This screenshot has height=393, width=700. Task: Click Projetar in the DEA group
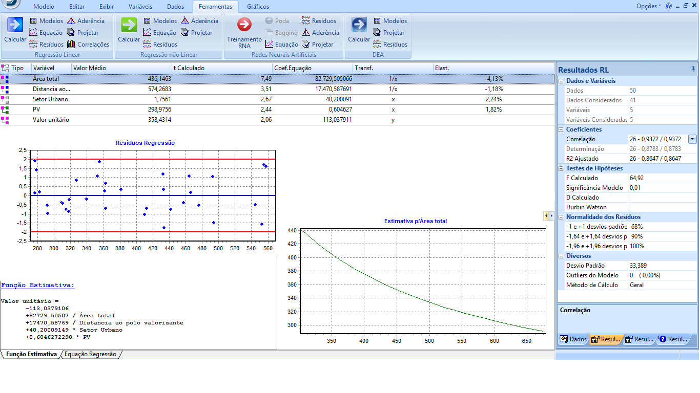click(388, 33)
